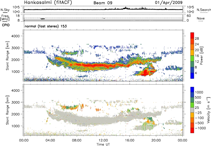
Task: Click the '08:00' time axis label
Action: click(77, 140)
